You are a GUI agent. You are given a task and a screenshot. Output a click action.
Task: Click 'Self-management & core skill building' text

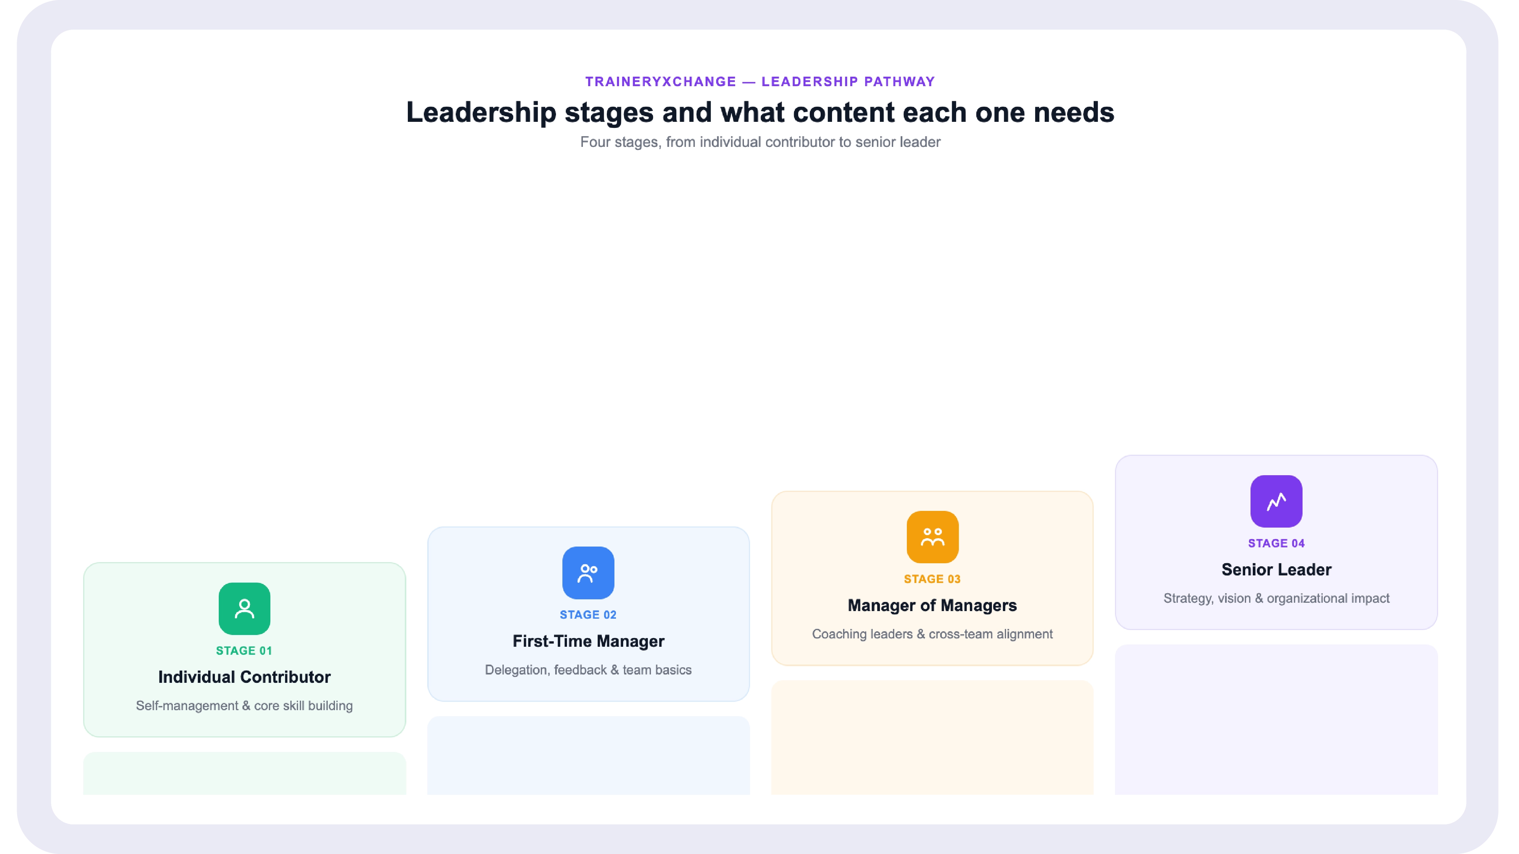(x=244, y=706)
